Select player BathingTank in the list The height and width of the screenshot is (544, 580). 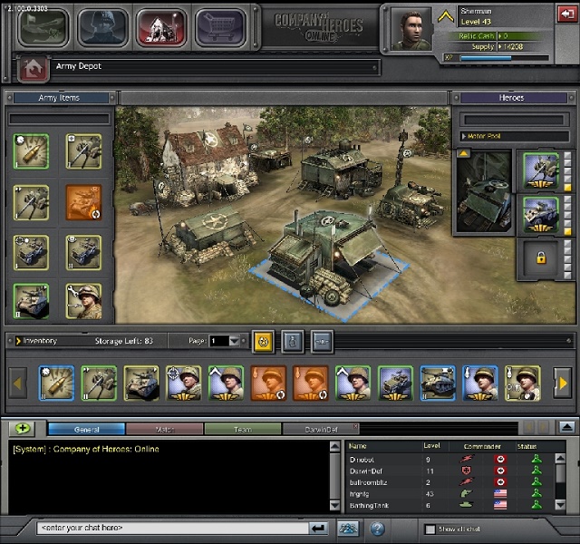click(450, 506)
